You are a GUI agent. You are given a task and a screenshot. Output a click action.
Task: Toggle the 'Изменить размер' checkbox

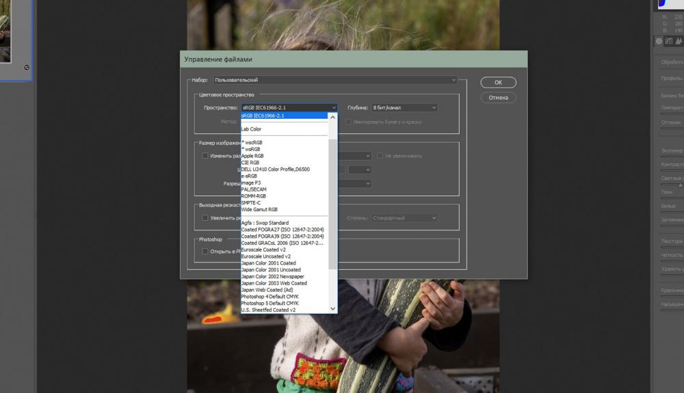(x=205, y=156)
